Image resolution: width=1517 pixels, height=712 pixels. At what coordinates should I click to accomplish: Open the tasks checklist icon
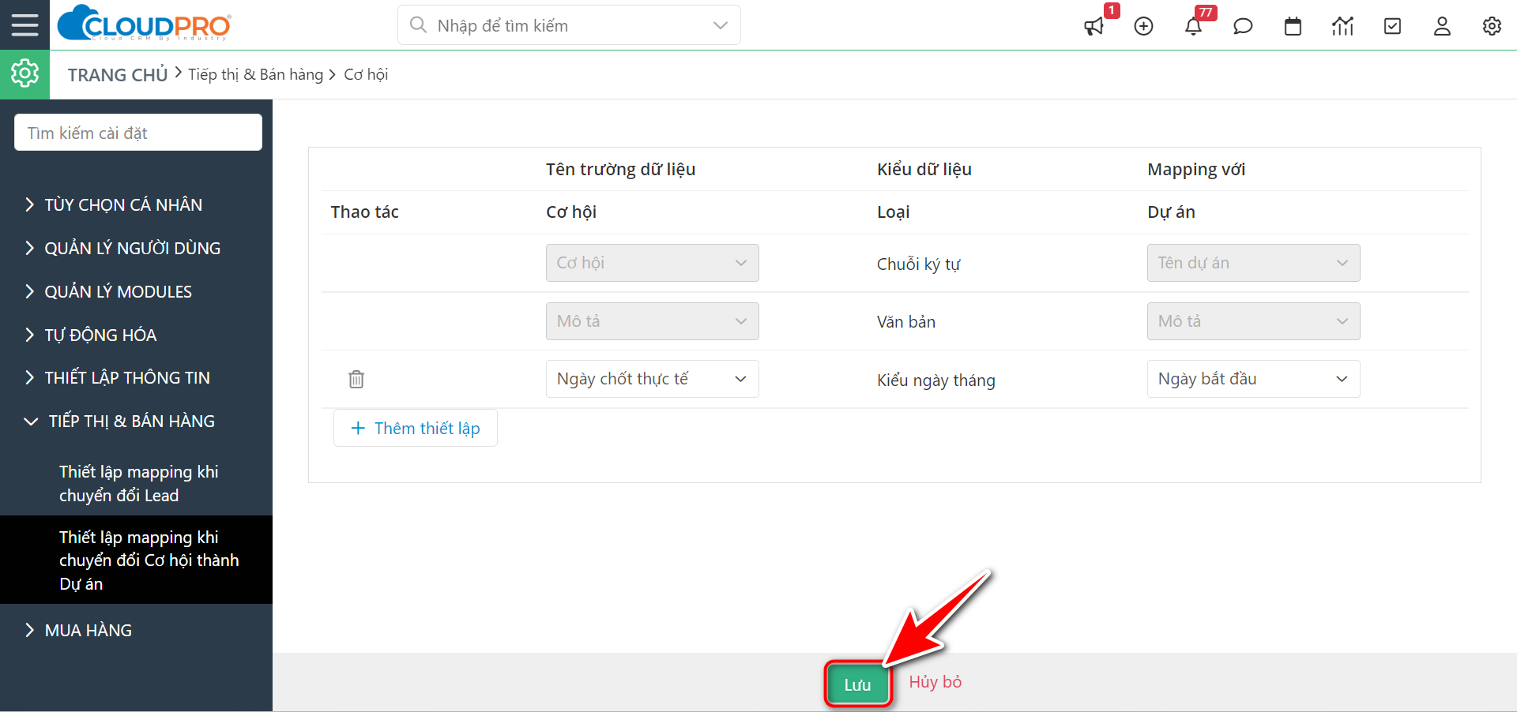(1392, 26)
